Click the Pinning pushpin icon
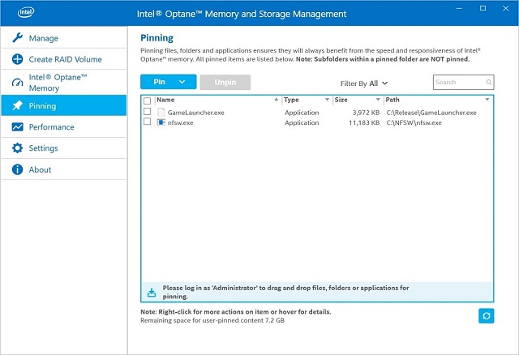 pos(17,105)
